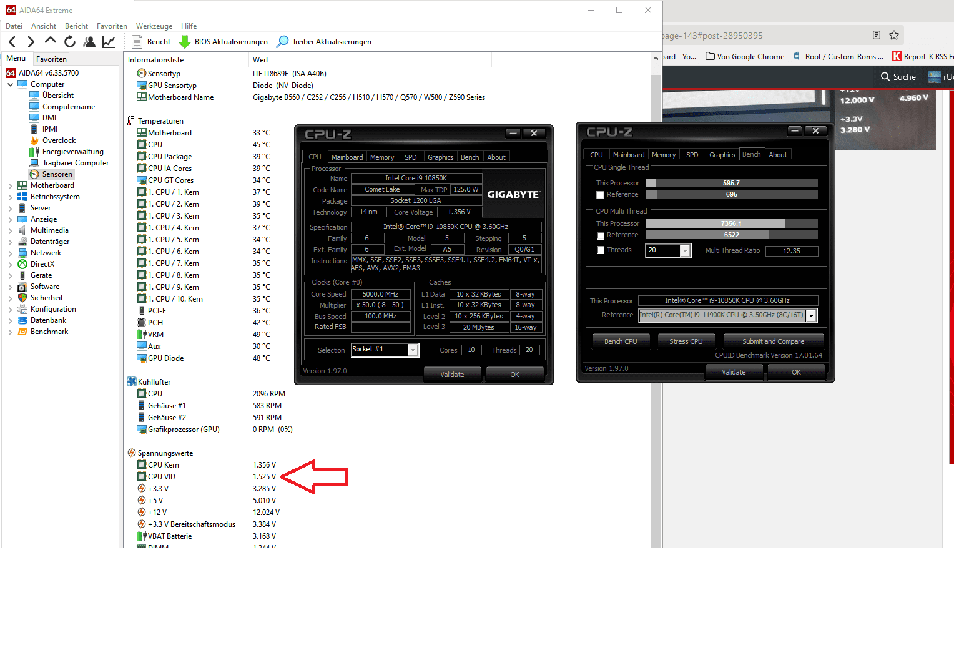
Task: Click the refresh icon in AIDA64 toolbar
Action: (70, 42)
